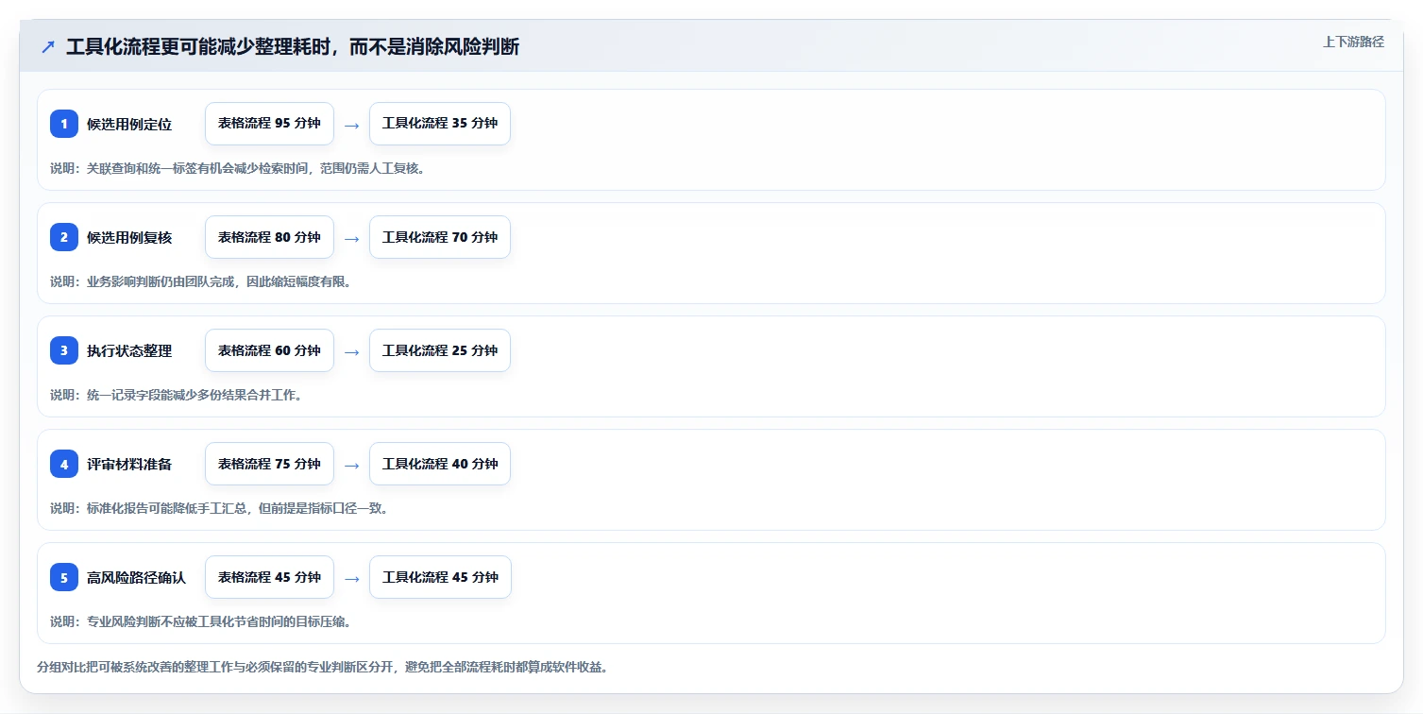1423x714 pixels.
Task: Select the 工具化流程 35 分钟 box
Action: click(x=440, y=124)
